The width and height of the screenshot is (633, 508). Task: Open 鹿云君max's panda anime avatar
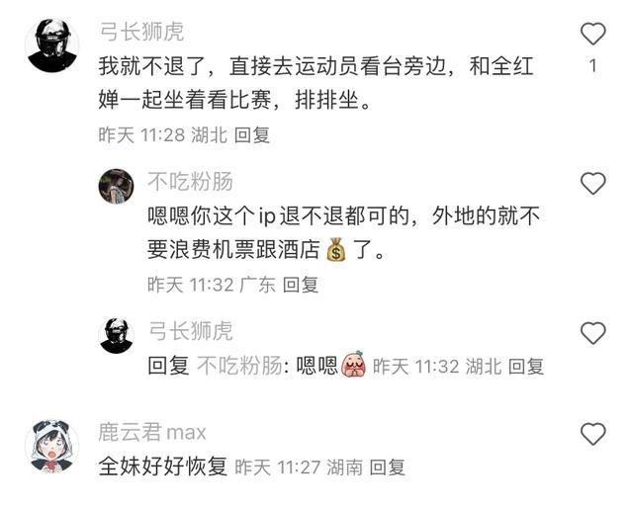52,446
